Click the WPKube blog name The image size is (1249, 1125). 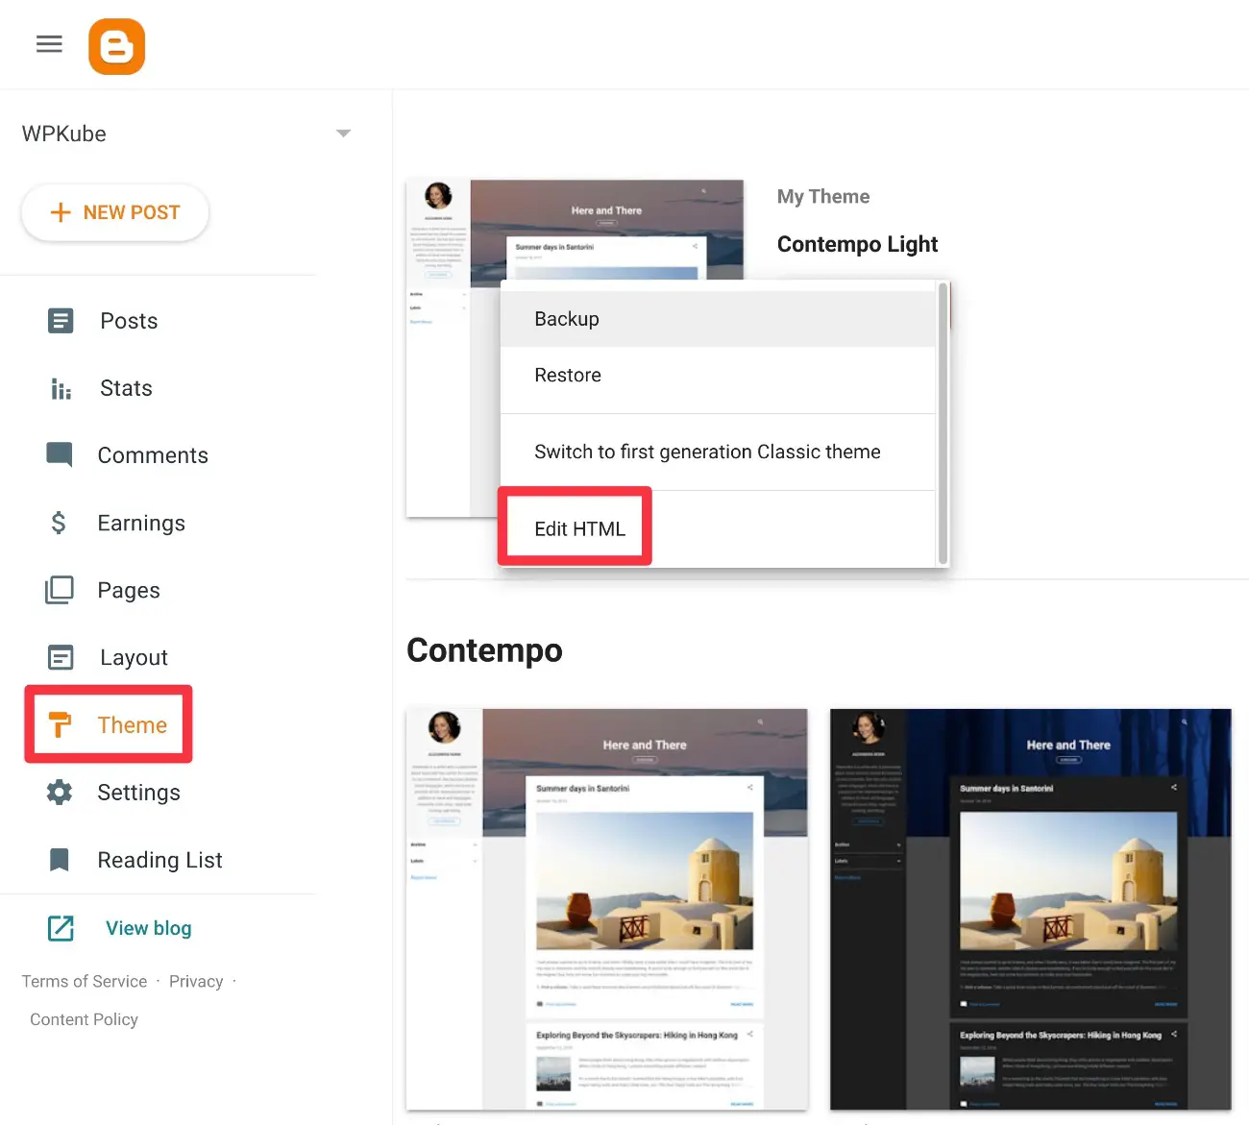click(64, 134)
